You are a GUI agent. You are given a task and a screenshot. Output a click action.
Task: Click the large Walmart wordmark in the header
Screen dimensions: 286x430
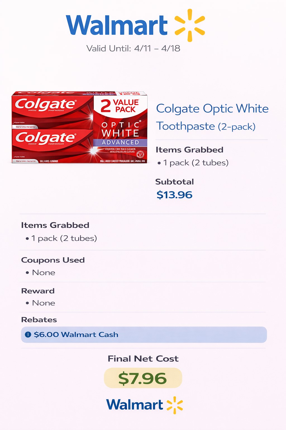click(x=117, y=25)
